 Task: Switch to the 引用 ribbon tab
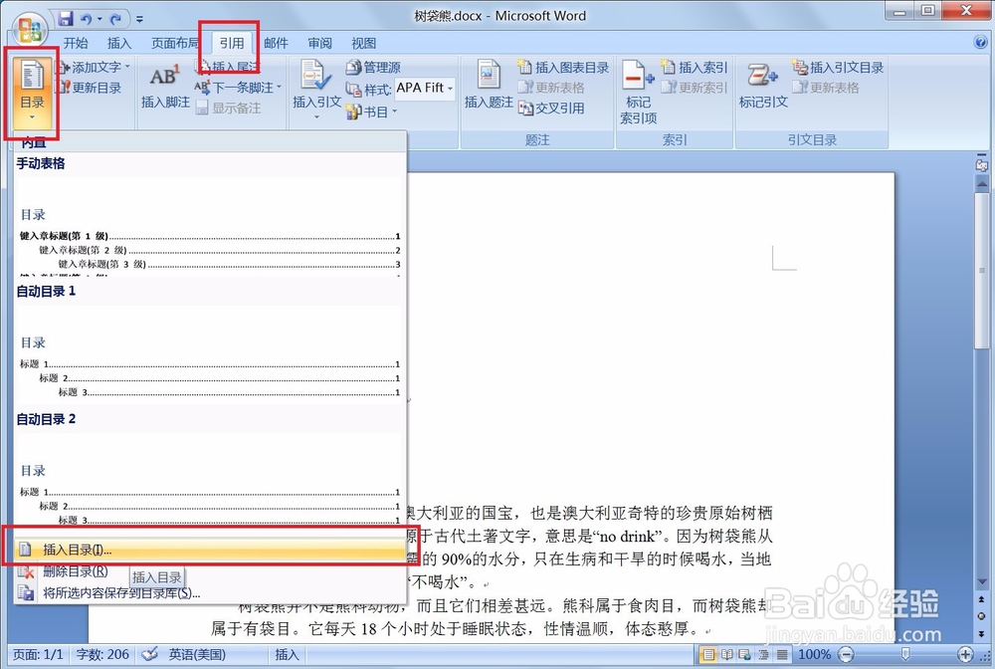(x=232, y=43)
